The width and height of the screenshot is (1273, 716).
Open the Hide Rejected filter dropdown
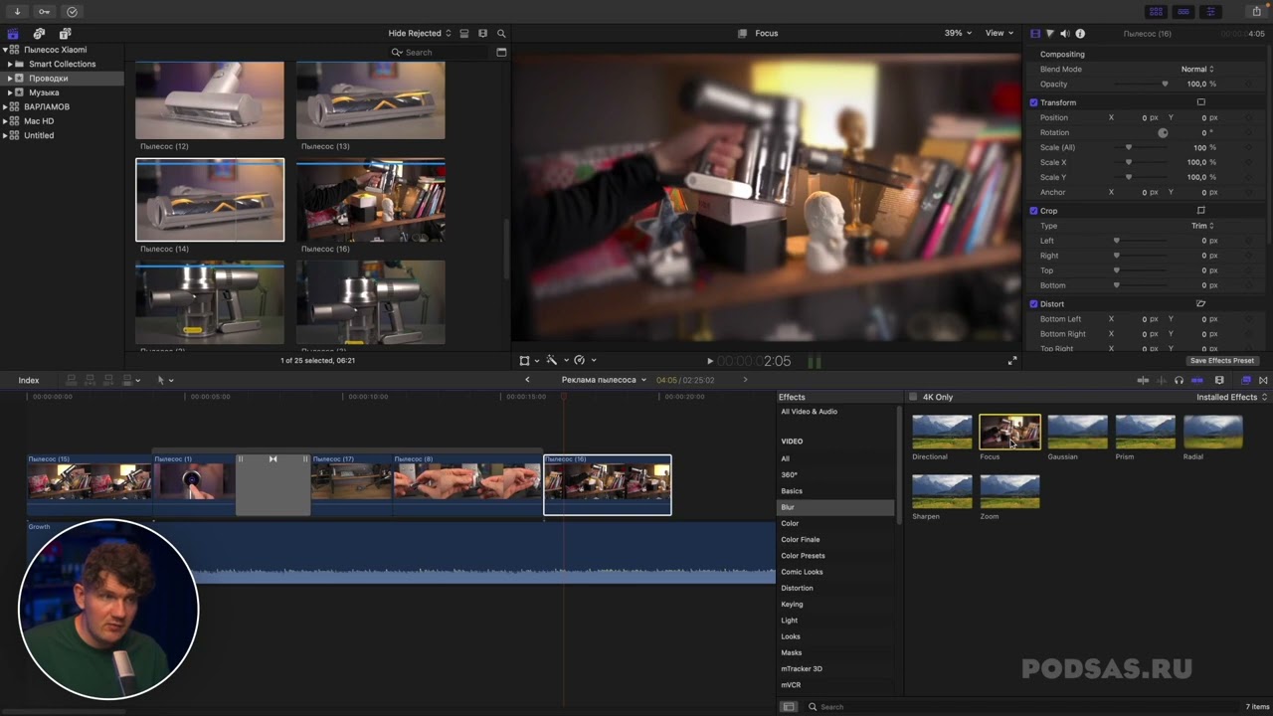click(420, 34)
